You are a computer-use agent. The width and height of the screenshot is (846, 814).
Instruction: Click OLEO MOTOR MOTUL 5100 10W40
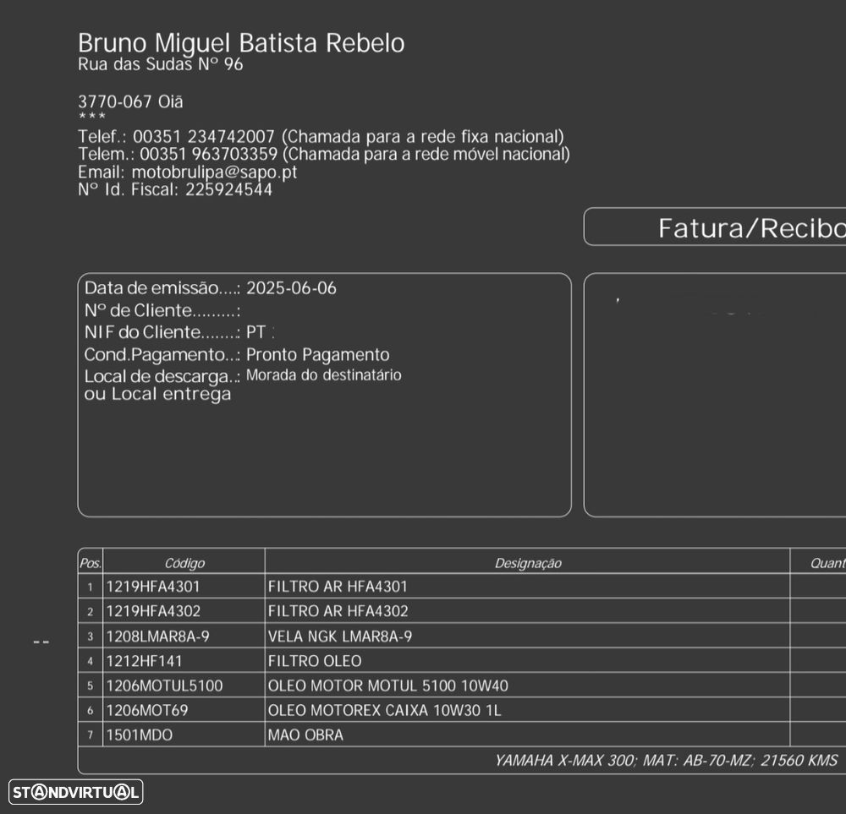tap(388, 686)
